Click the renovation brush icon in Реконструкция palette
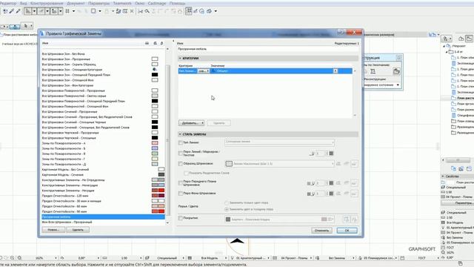The image size is (474, 267). (x=396, y=71)
